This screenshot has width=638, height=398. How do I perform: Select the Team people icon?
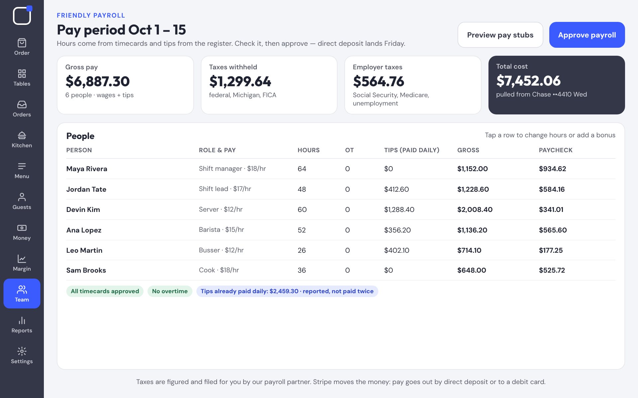(x=22, y=290)
